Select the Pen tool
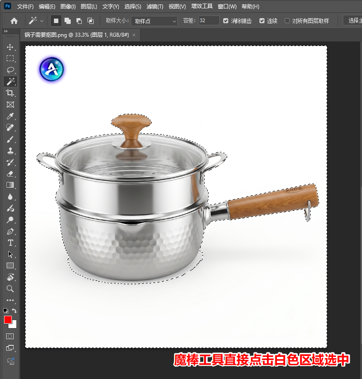The image size is (362, 379). 10,231
